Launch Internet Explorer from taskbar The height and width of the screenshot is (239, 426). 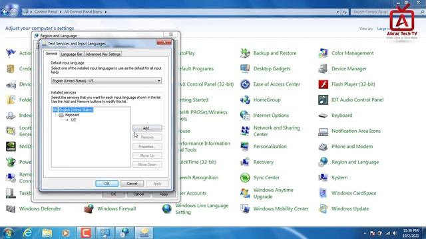28,233
